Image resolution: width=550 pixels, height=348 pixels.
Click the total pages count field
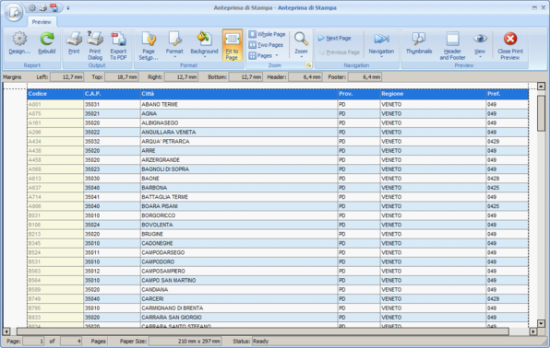(x=71, y=341)
